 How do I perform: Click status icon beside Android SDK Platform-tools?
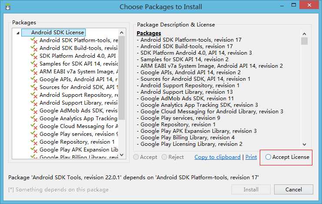click(x=34, y=40)
